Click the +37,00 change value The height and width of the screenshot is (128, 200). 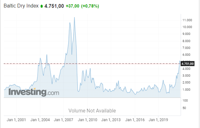click(72, 6)
